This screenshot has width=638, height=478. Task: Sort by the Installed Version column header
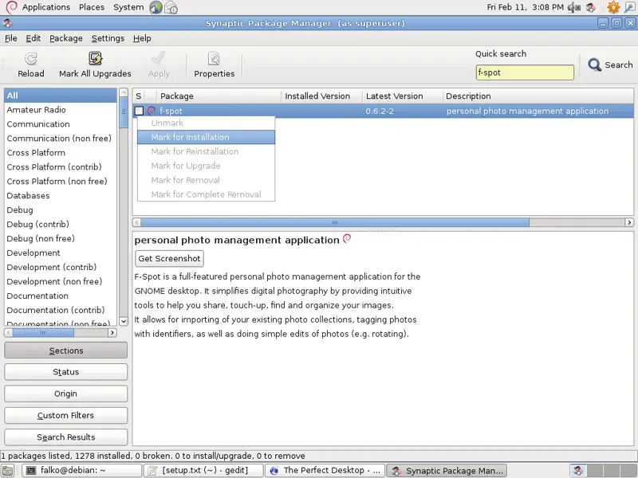[322, 96]
